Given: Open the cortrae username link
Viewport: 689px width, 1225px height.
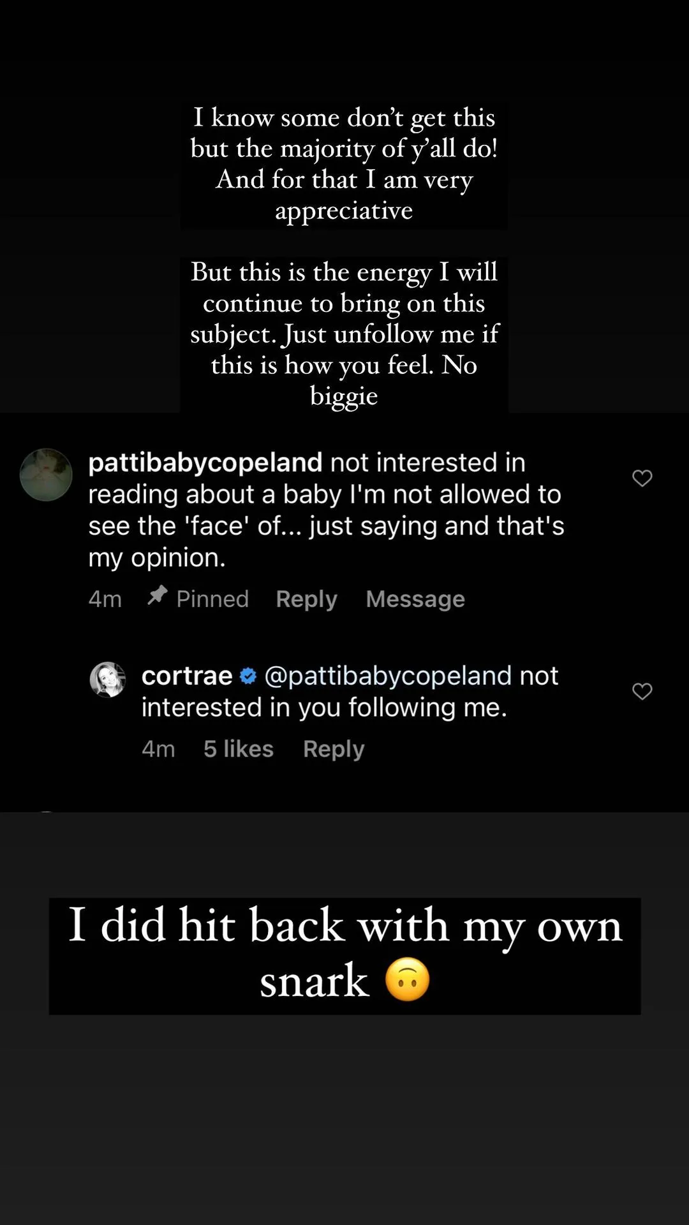Looking at the screenshot, I should [x=187, y=676].
